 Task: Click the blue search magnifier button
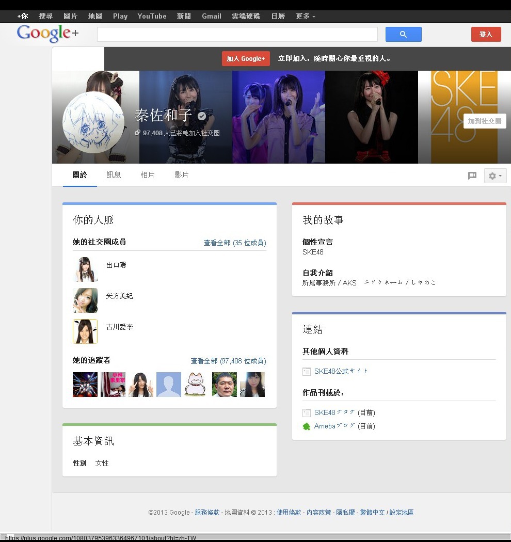pyautogui.click(x=404, y=34)
